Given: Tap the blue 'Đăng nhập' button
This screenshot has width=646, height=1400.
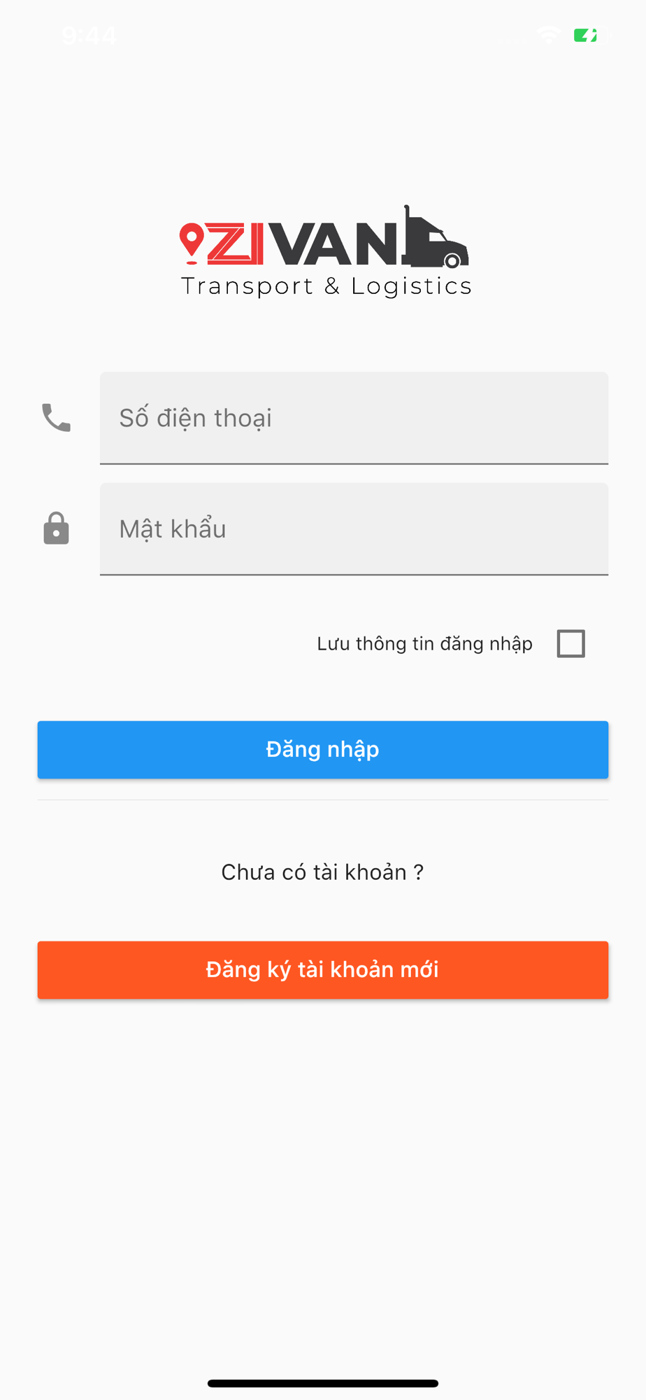Looking at the screenshot, I should tap(323, 750).
